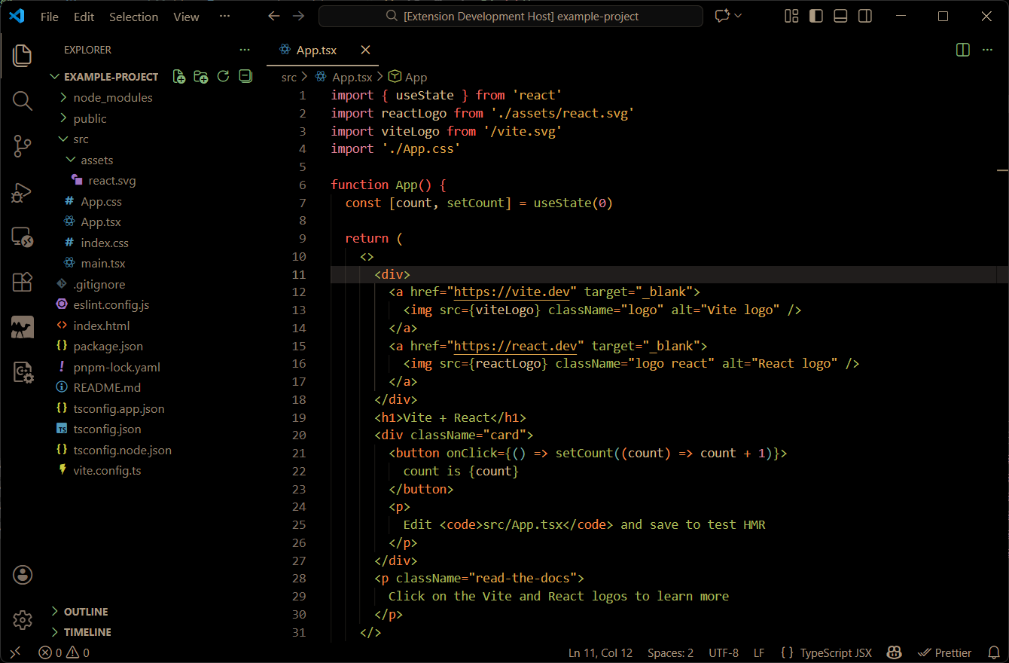Open react.svg in Explorer

click(x=111, y=181)
